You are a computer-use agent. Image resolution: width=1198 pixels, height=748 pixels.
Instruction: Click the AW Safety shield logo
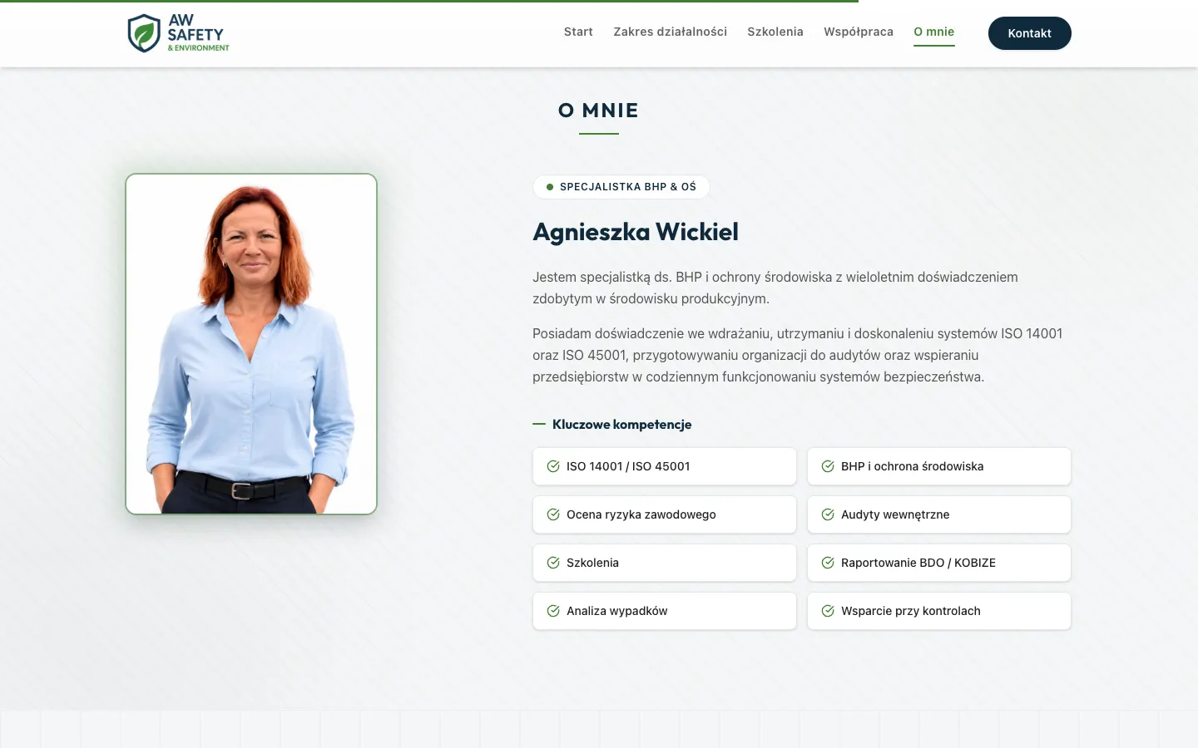tap(144, 33)
